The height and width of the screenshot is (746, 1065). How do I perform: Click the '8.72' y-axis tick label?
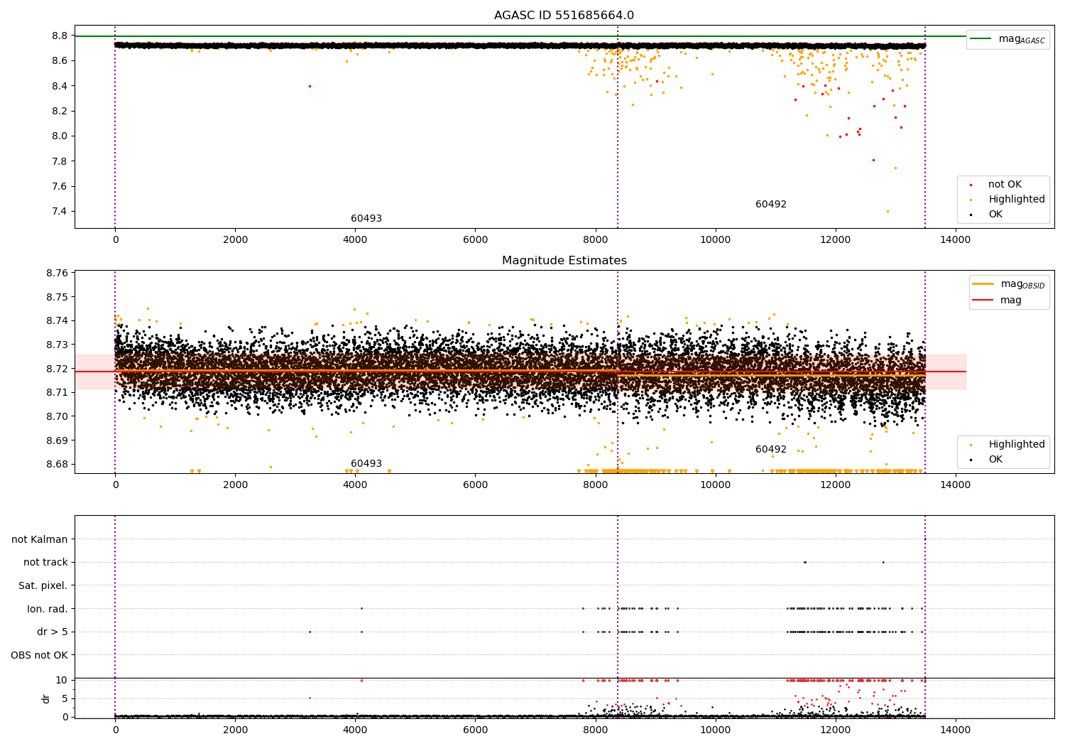tap(57, 369)
